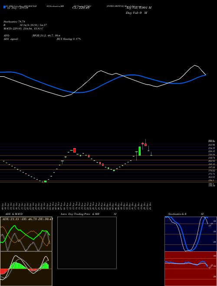
Task: Click the Stochastics & R panel title
Action: coord(178,214)
